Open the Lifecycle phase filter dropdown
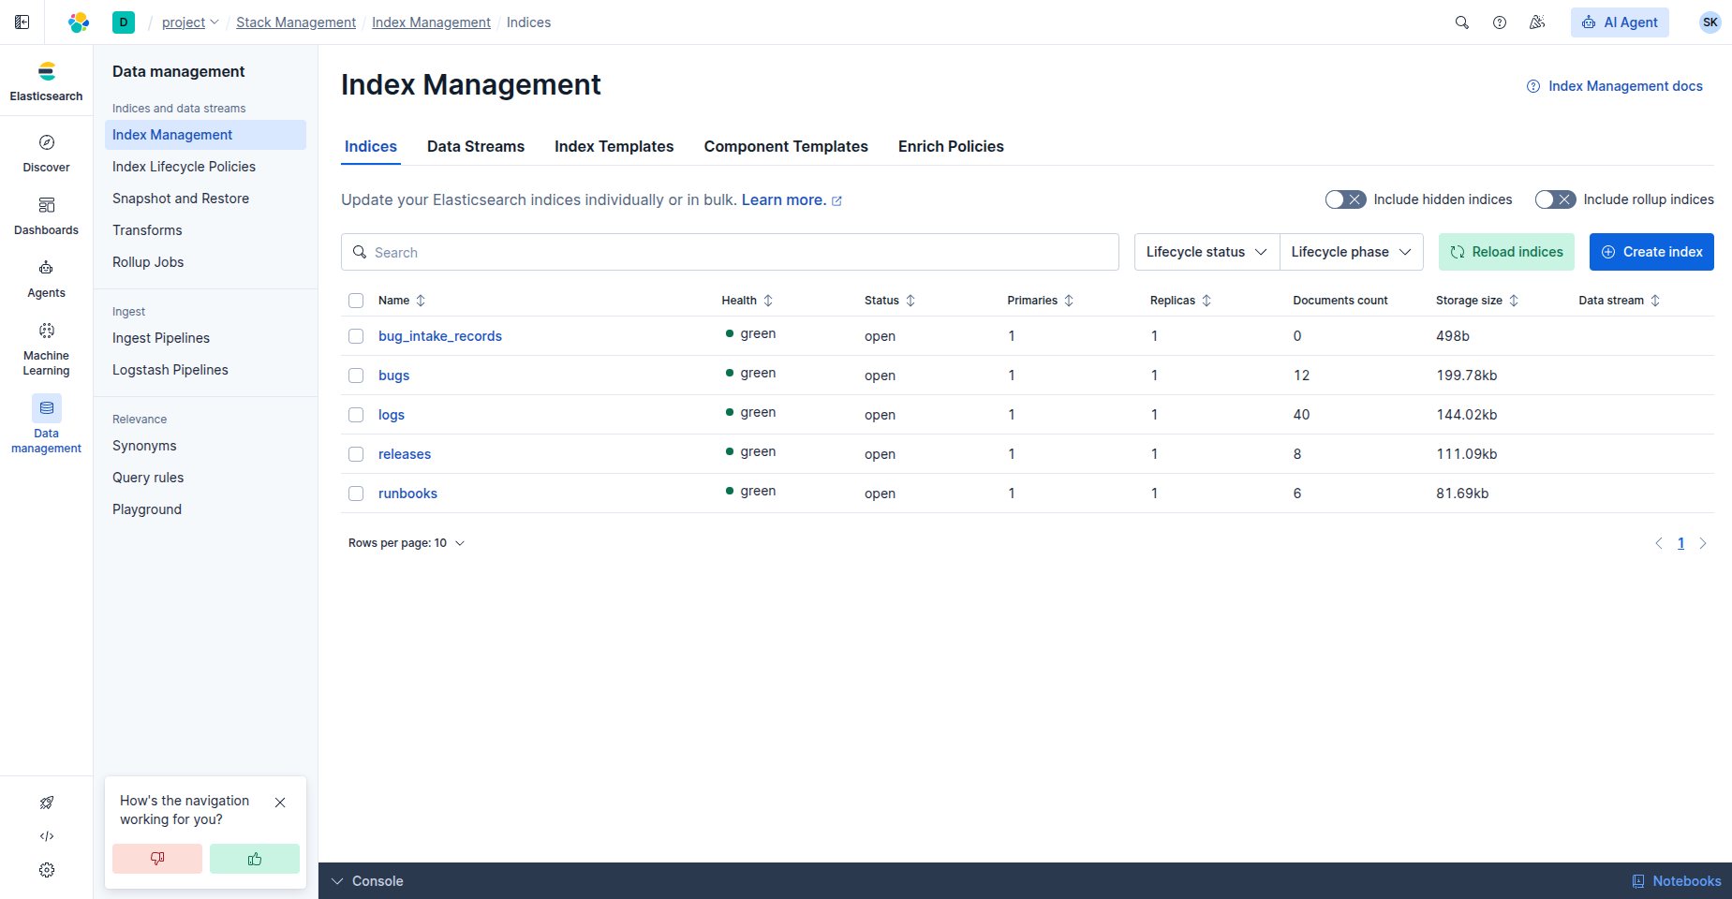The width and height of the screenshot is (1732, 899). 1352,252
